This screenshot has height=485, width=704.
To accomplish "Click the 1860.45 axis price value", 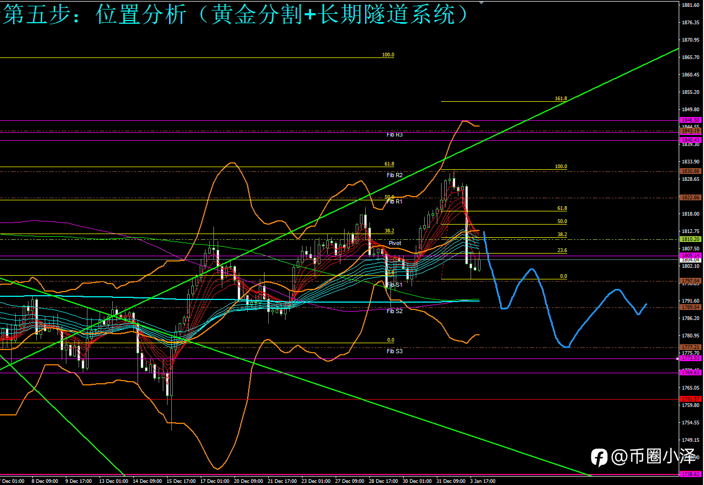I will pos(690,74).
